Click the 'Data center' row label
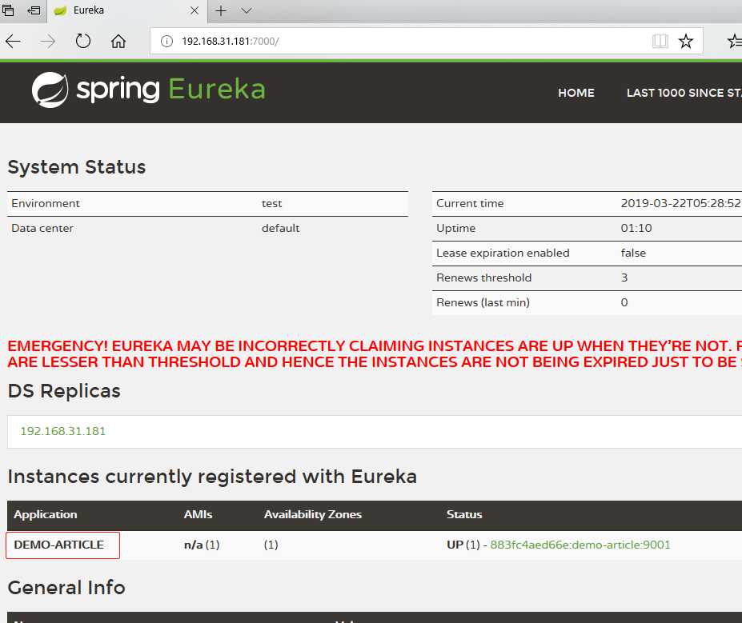The width and height of the screenshot is (742, 623). click(42, 228)
